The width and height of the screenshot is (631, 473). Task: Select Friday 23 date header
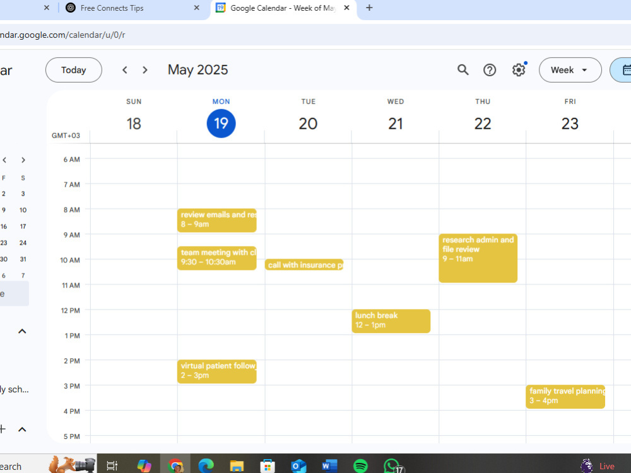click(570, 123)
